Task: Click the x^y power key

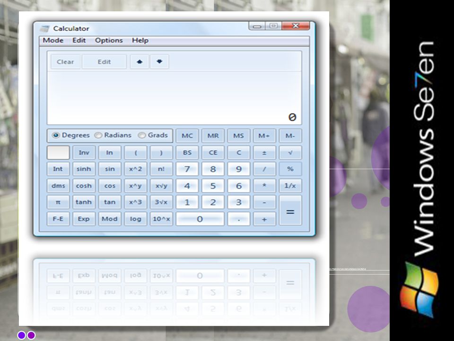Action: pos(136,186)
